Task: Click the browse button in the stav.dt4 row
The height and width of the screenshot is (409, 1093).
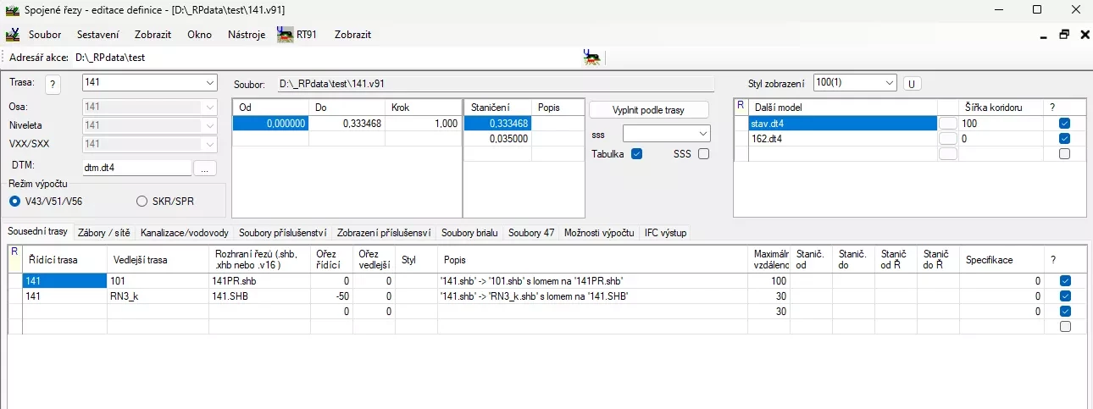Action: pos(948,123)
